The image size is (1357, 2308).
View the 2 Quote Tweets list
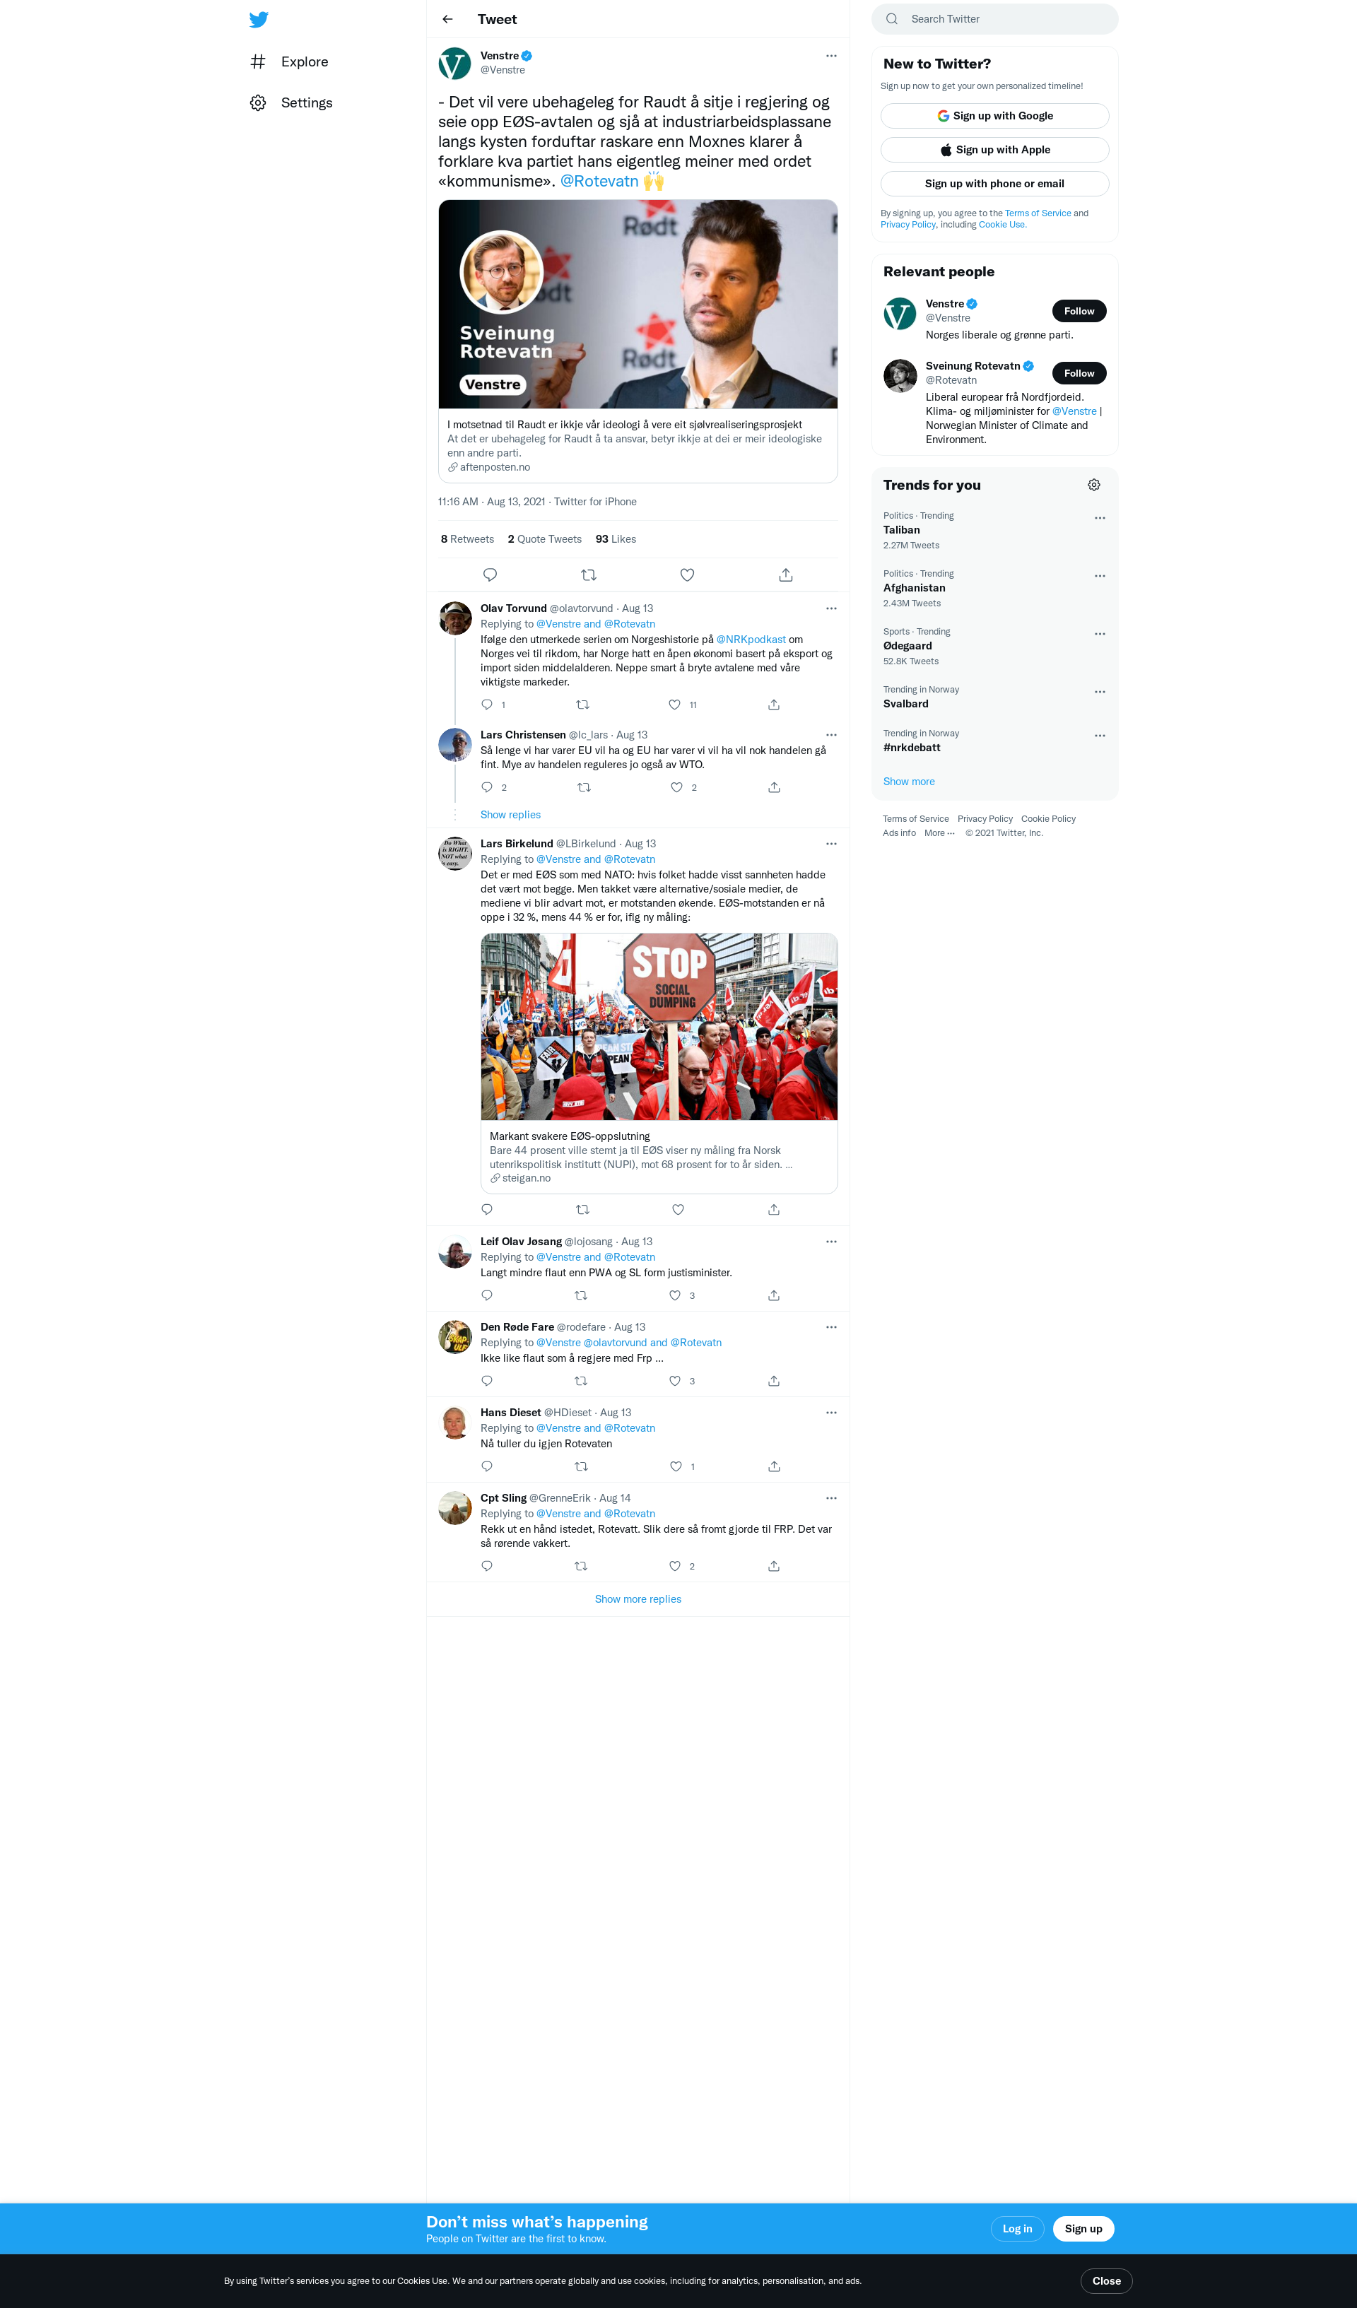544,539
